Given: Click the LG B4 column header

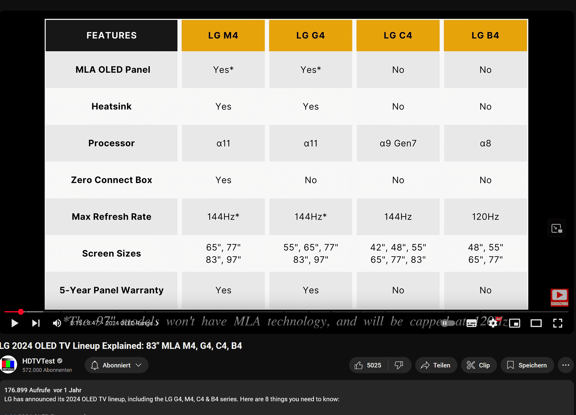Looking at the screenshot, I should click(485, 35).
